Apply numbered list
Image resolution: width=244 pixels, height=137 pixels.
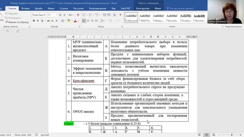(90, 15)
